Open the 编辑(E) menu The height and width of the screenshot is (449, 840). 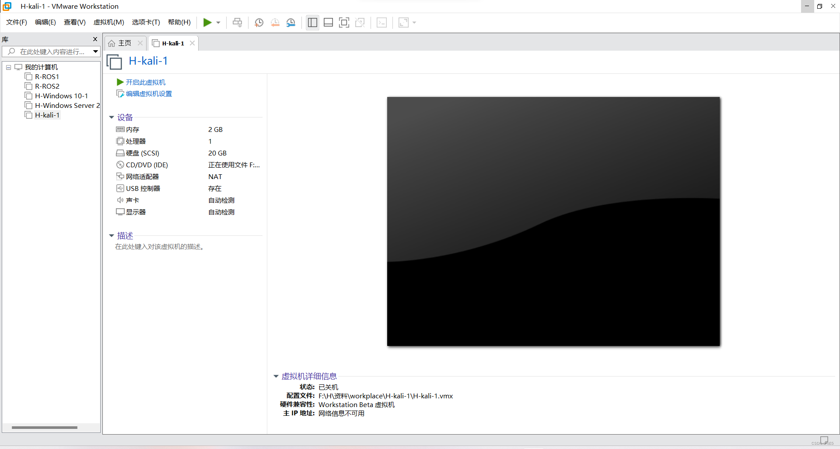click(x=45, y=22)
